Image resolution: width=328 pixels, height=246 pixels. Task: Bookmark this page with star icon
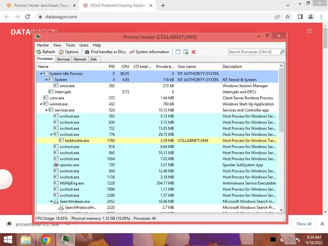point(288,17)
